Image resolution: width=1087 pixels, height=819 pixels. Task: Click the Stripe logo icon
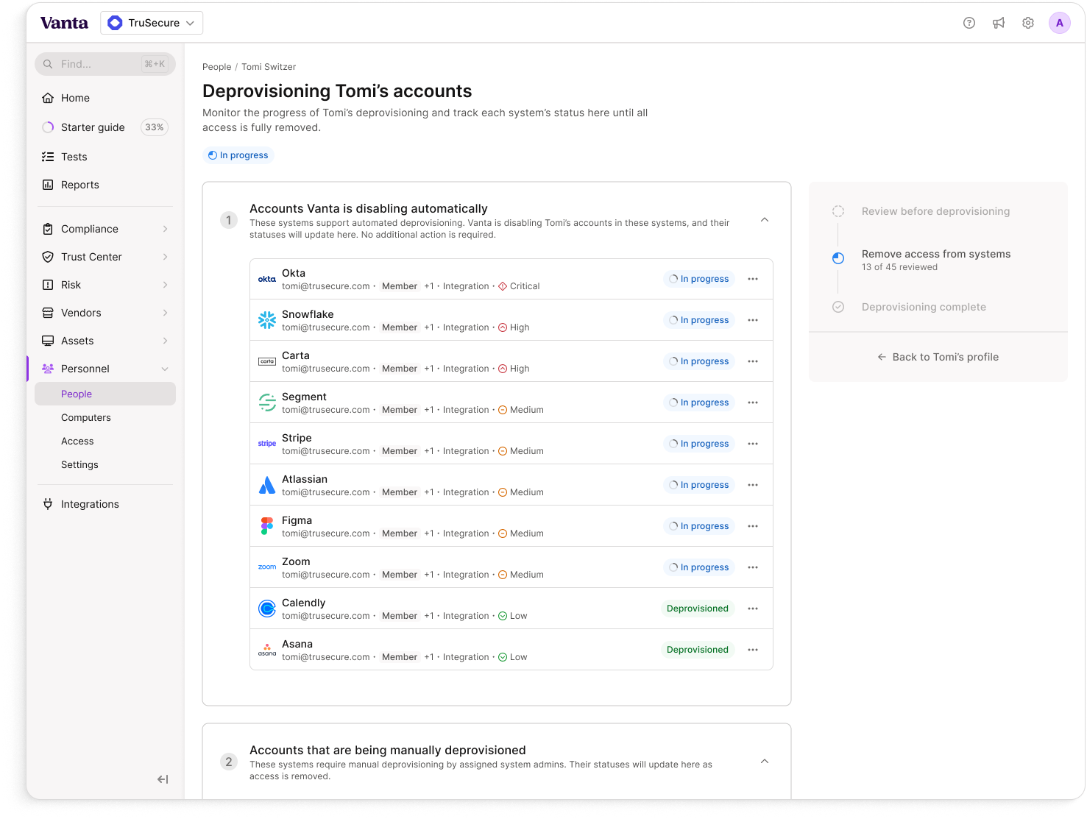tap(267, 444)
